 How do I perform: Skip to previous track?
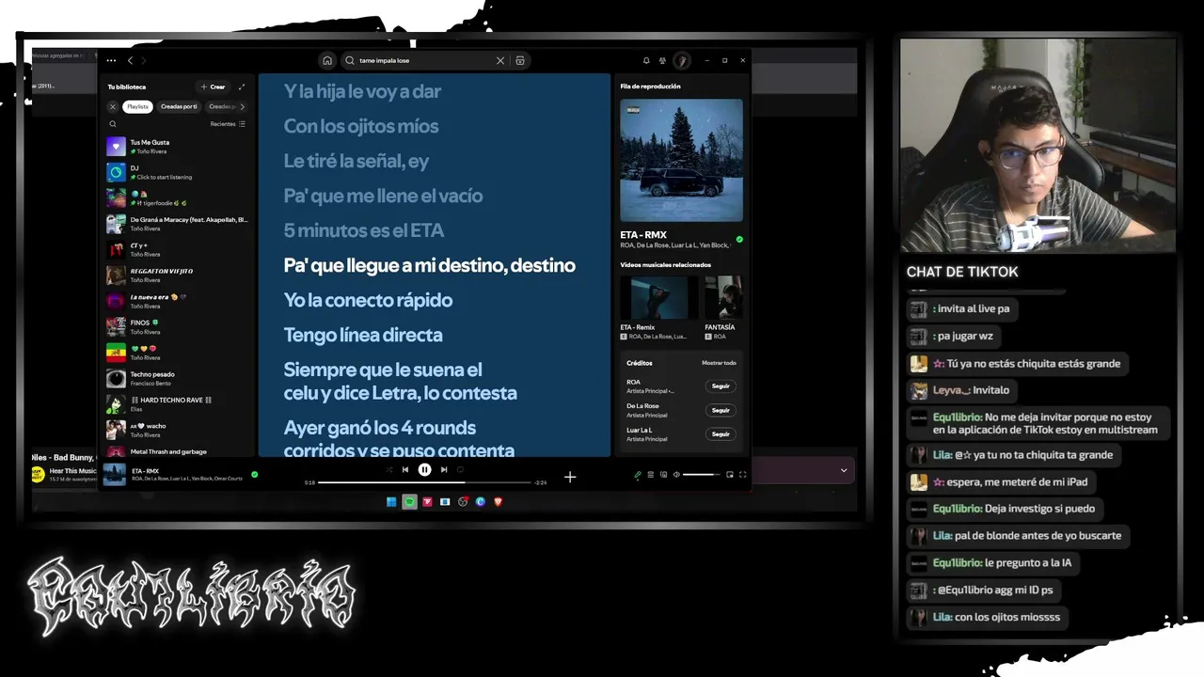click(x=405, y=469)
